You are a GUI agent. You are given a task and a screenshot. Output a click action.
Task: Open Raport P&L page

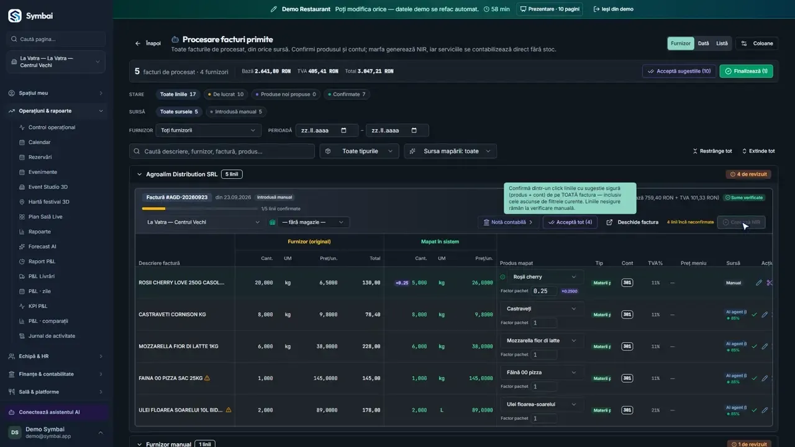click(x=42, y=261)
